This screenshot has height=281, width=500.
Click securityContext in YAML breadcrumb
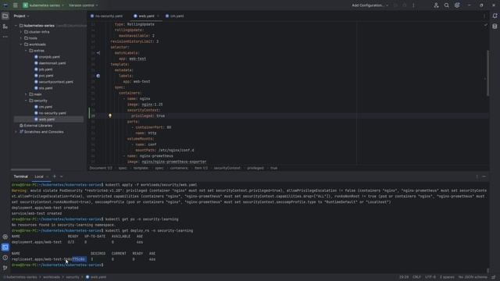click(x=227, y=168)
